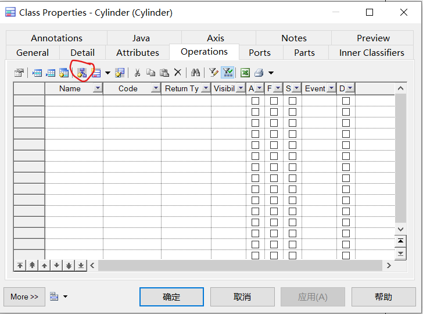Open the General tab
Viewport: 423px width, 314px height.
coord(33,53)
